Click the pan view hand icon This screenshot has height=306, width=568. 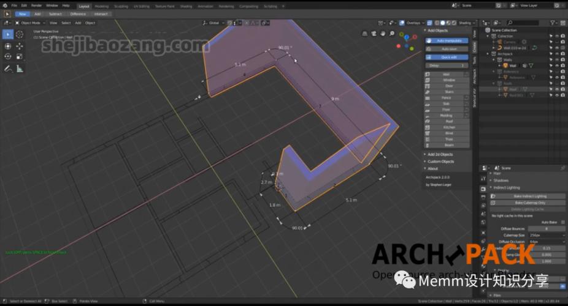383,34
